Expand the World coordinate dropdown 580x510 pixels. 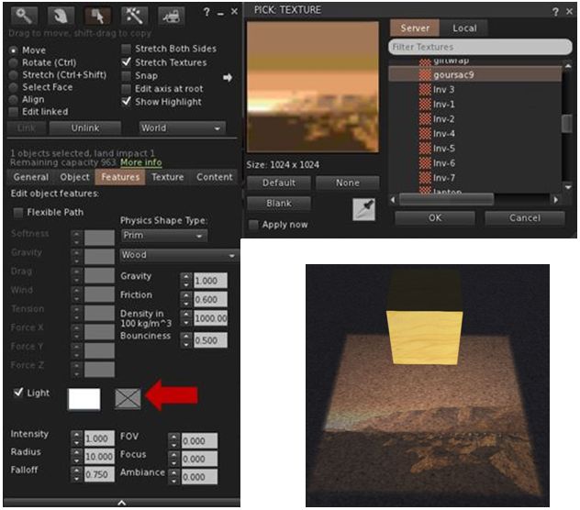182,128
